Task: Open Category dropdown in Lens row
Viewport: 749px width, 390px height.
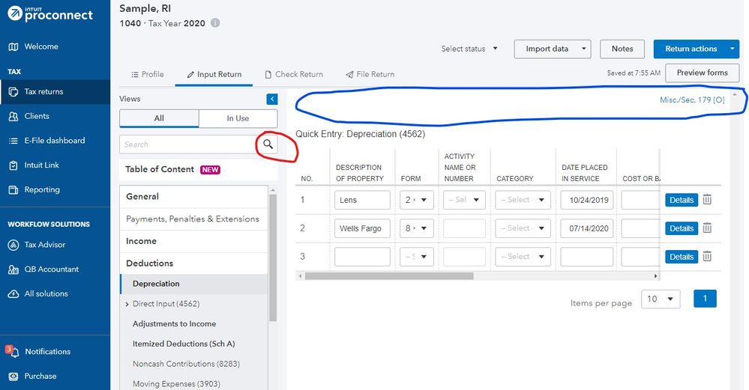Action: point(523,200)
